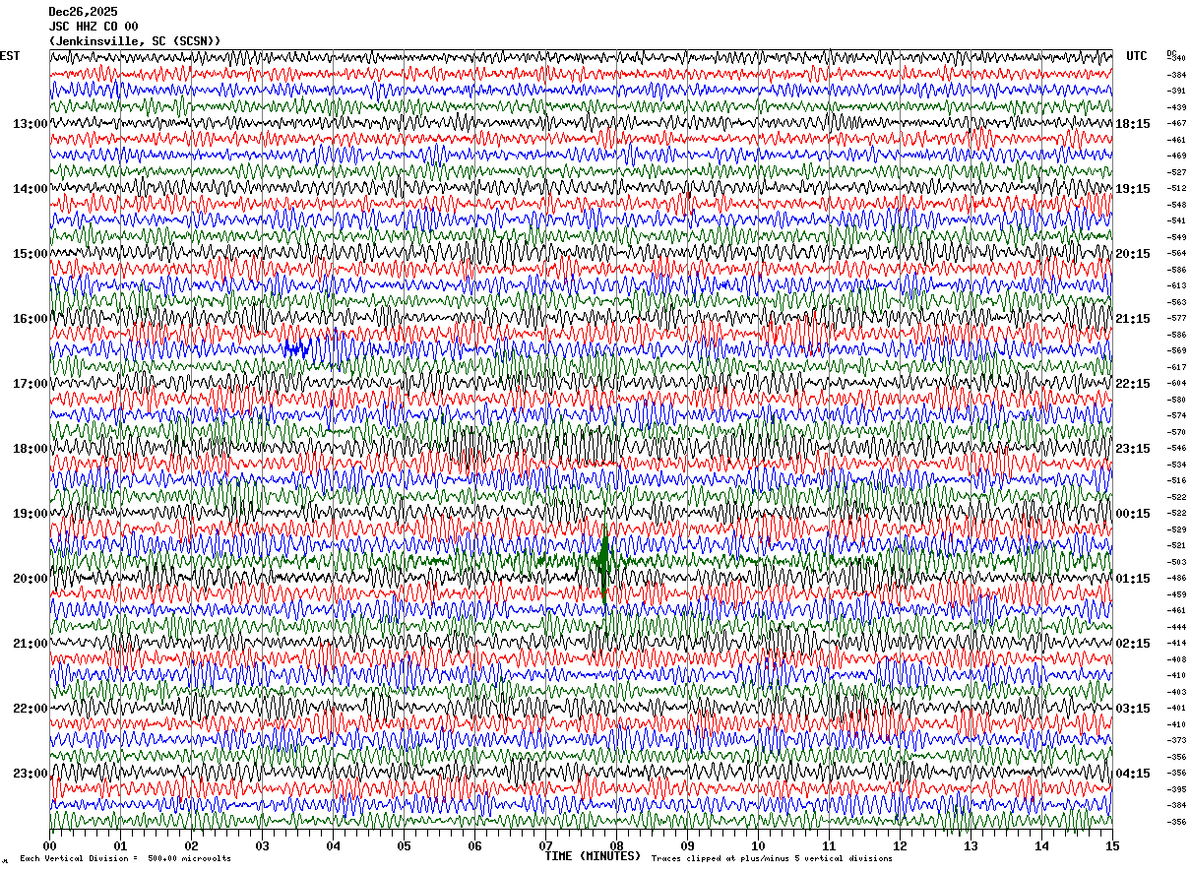Select the 21:00 EST hour label
Viewport: 1191px width, 872px height.
(30, 644)
